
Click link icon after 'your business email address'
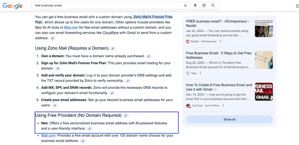83,141
